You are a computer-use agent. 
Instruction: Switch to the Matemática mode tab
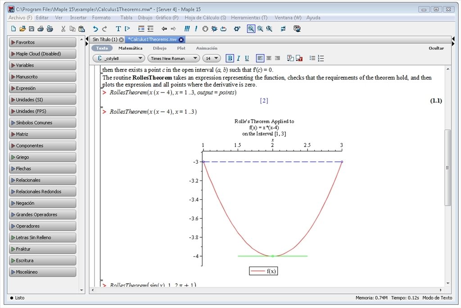(130, 48)
